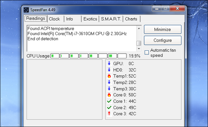Close the SpeedFan window

[177, 9]
